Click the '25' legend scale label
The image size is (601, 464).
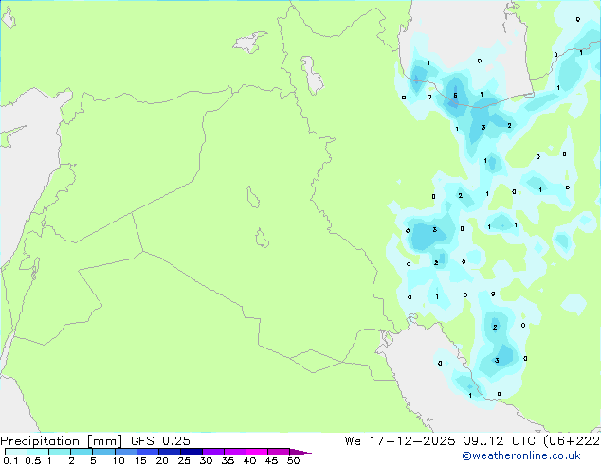[x=184, y=460]
